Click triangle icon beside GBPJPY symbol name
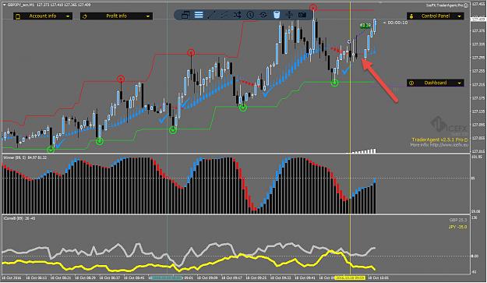Screen dimensions: 487x283 pos(5,5)
